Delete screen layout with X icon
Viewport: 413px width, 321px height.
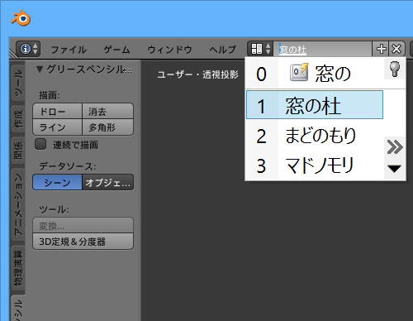coord(396,49)
